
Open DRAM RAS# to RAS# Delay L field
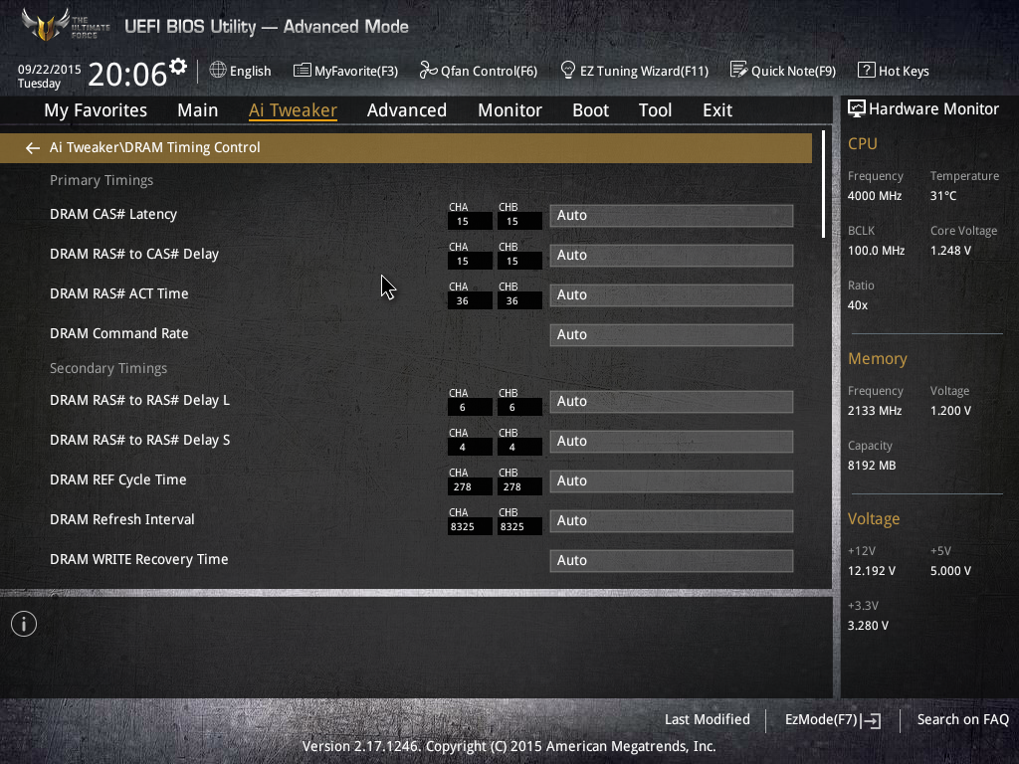[672, 402]
